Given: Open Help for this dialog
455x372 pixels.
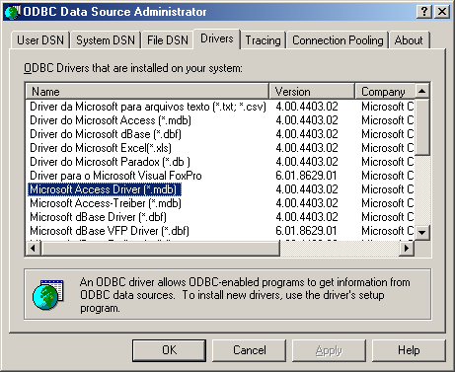Looking at the screenshot, I should 409,350.
